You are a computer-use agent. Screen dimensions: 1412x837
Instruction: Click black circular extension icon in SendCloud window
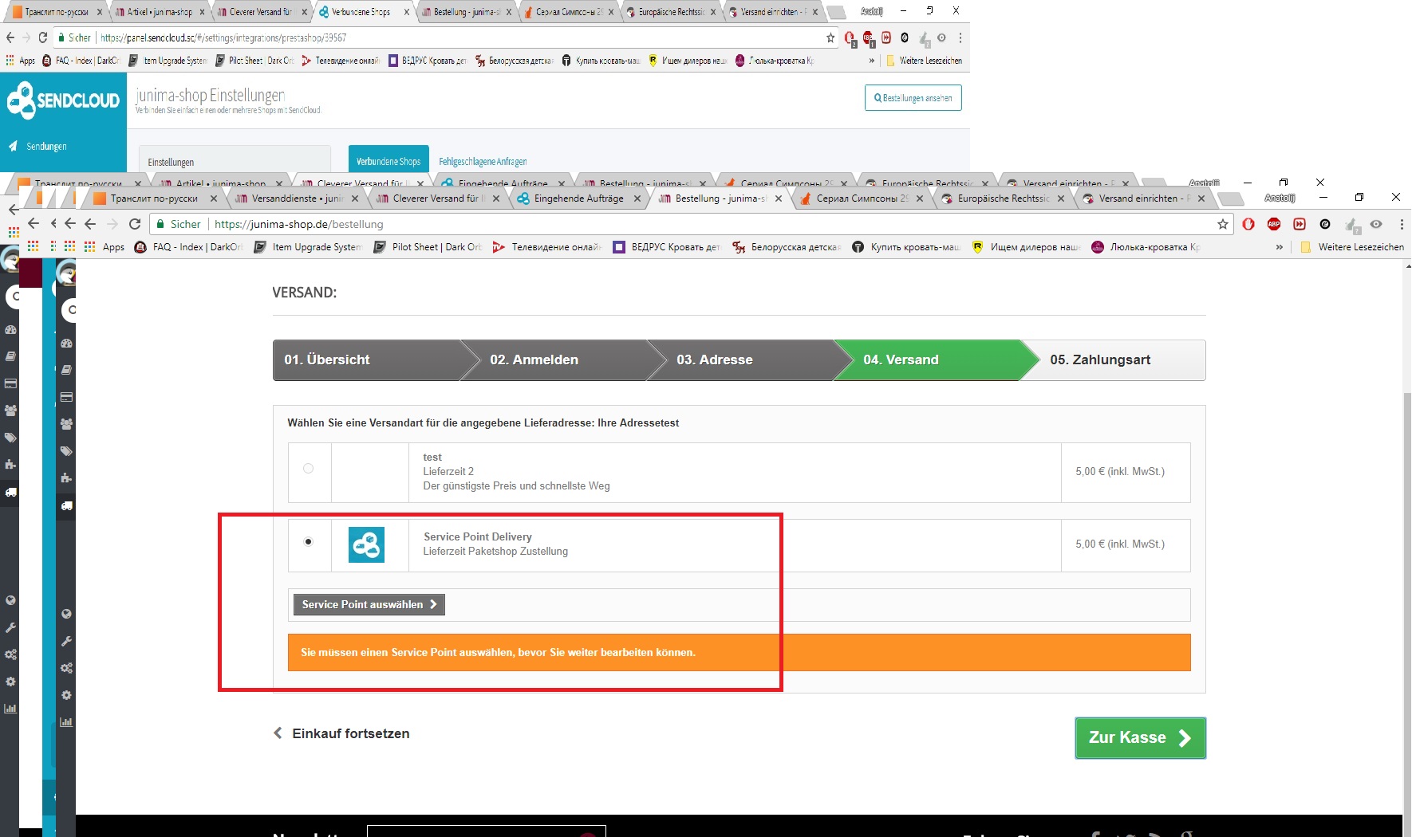pyautogui.click(x=905, y=37)
